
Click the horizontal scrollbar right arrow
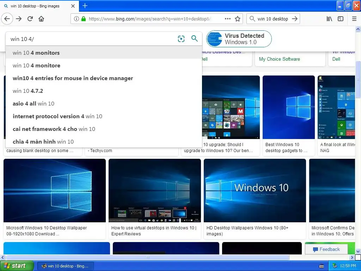coord(352,257)
